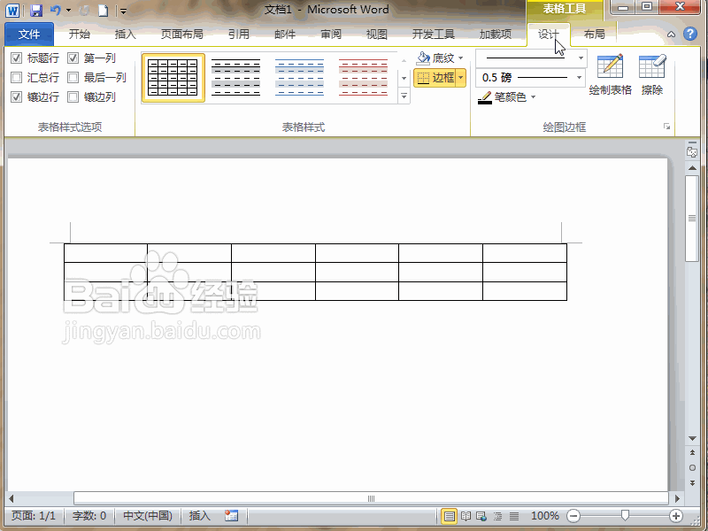Image resolution: width=708 pixels, height=531 pixels.
Task: Click the 笔颜色 pen color swatch
Action: (485, 97)
